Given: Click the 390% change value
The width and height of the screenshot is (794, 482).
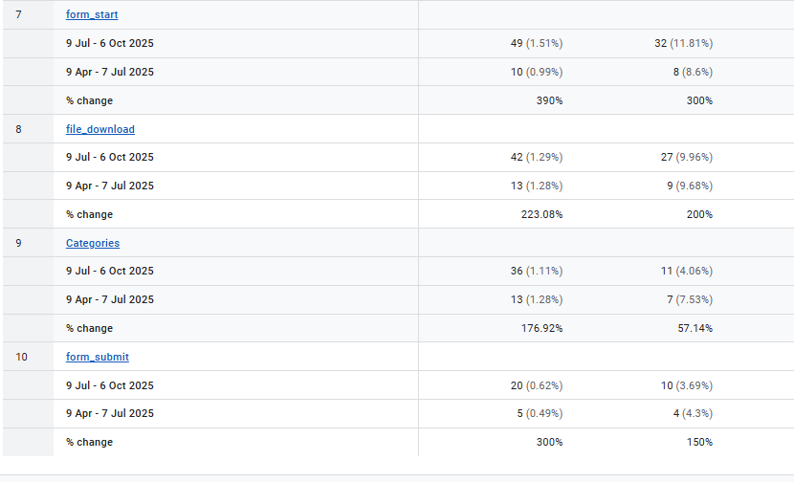Looking at the screenshot, I should click(x=548, y=100).
